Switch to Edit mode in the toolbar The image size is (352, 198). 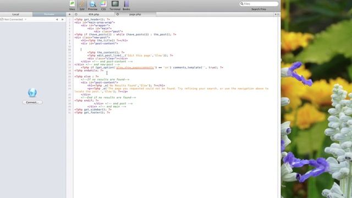tap(82, 5)
